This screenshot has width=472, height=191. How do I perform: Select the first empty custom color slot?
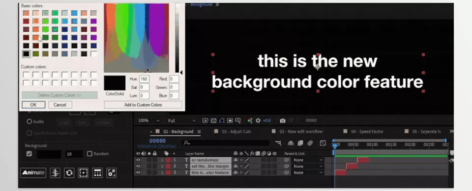coord(26,74)
